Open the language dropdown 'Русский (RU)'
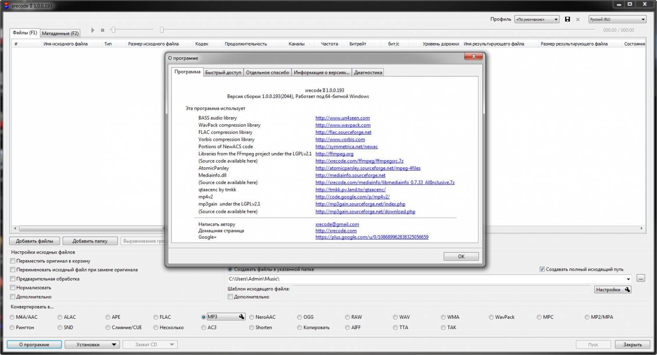 point(617,19)
